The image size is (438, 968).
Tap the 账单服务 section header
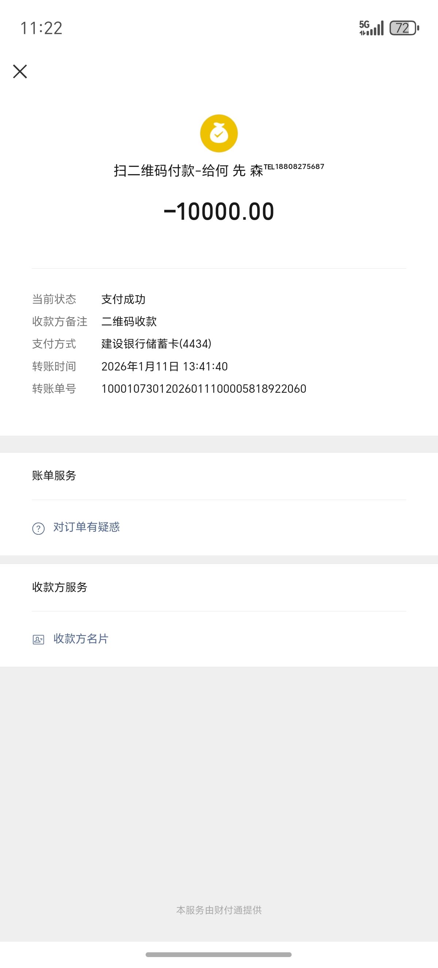click(54, 476)
